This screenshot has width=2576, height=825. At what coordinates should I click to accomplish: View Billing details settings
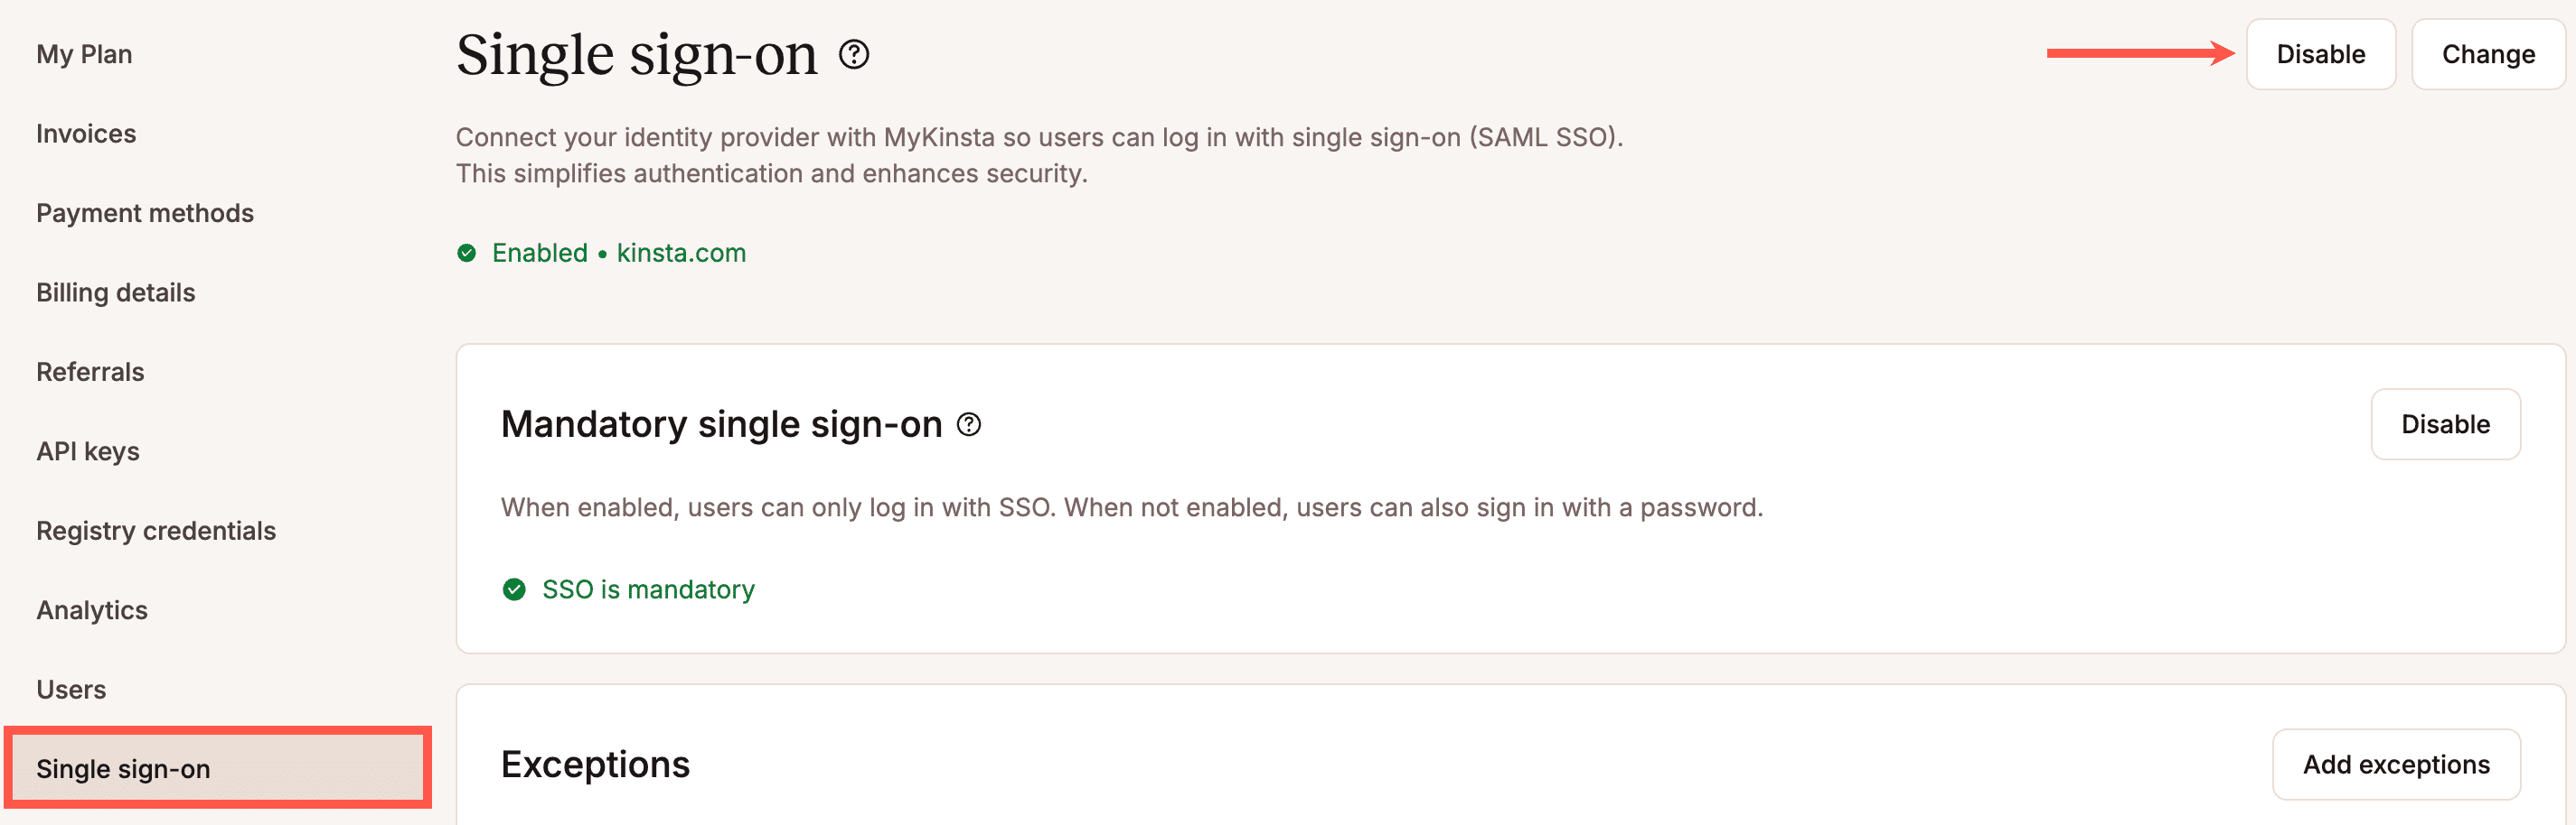(115, 292)
